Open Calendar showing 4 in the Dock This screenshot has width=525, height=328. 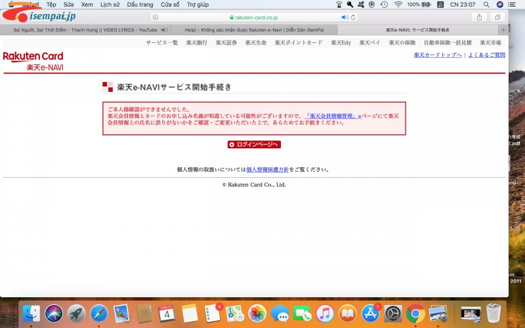167,314
